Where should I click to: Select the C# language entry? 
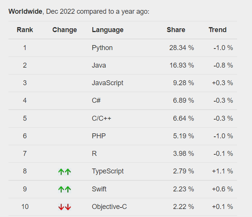click(96, 100)
